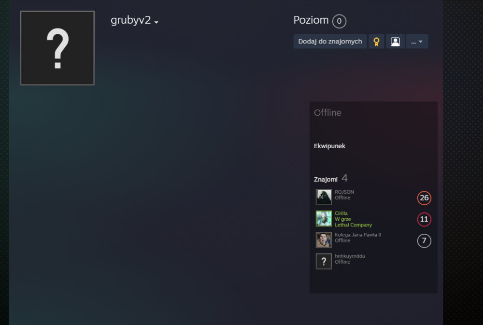Click the Offline status heading in the sidebar
Image resolution: width=483 pixels, height=325 pixels.
327,113
